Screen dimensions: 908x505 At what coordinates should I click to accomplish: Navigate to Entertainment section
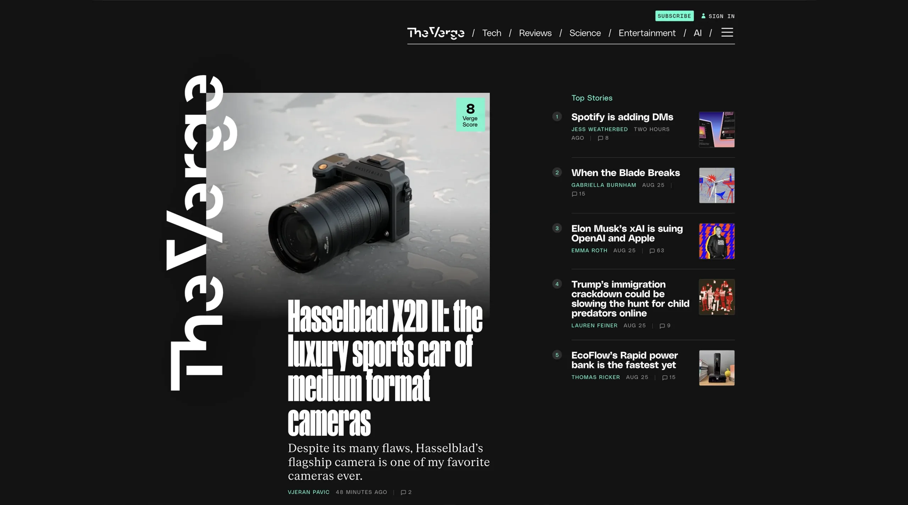tap(647, 33)
